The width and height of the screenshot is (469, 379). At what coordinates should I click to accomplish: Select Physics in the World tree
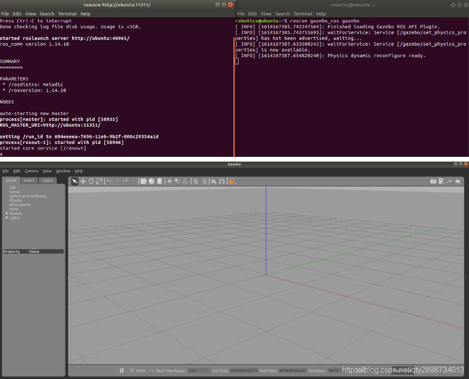[15, 200]
